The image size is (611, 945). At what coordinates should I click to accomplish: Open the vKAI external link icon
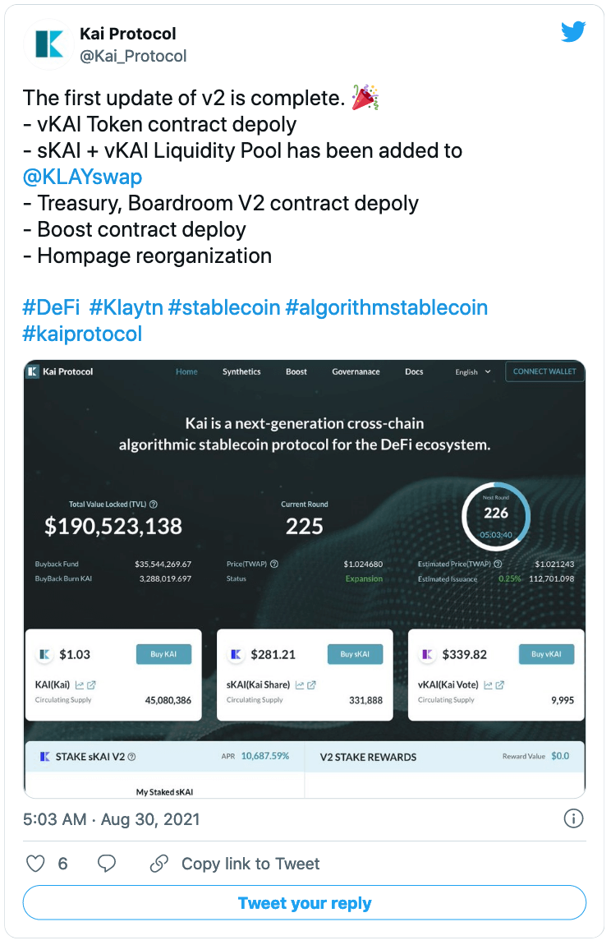(500, 685)
